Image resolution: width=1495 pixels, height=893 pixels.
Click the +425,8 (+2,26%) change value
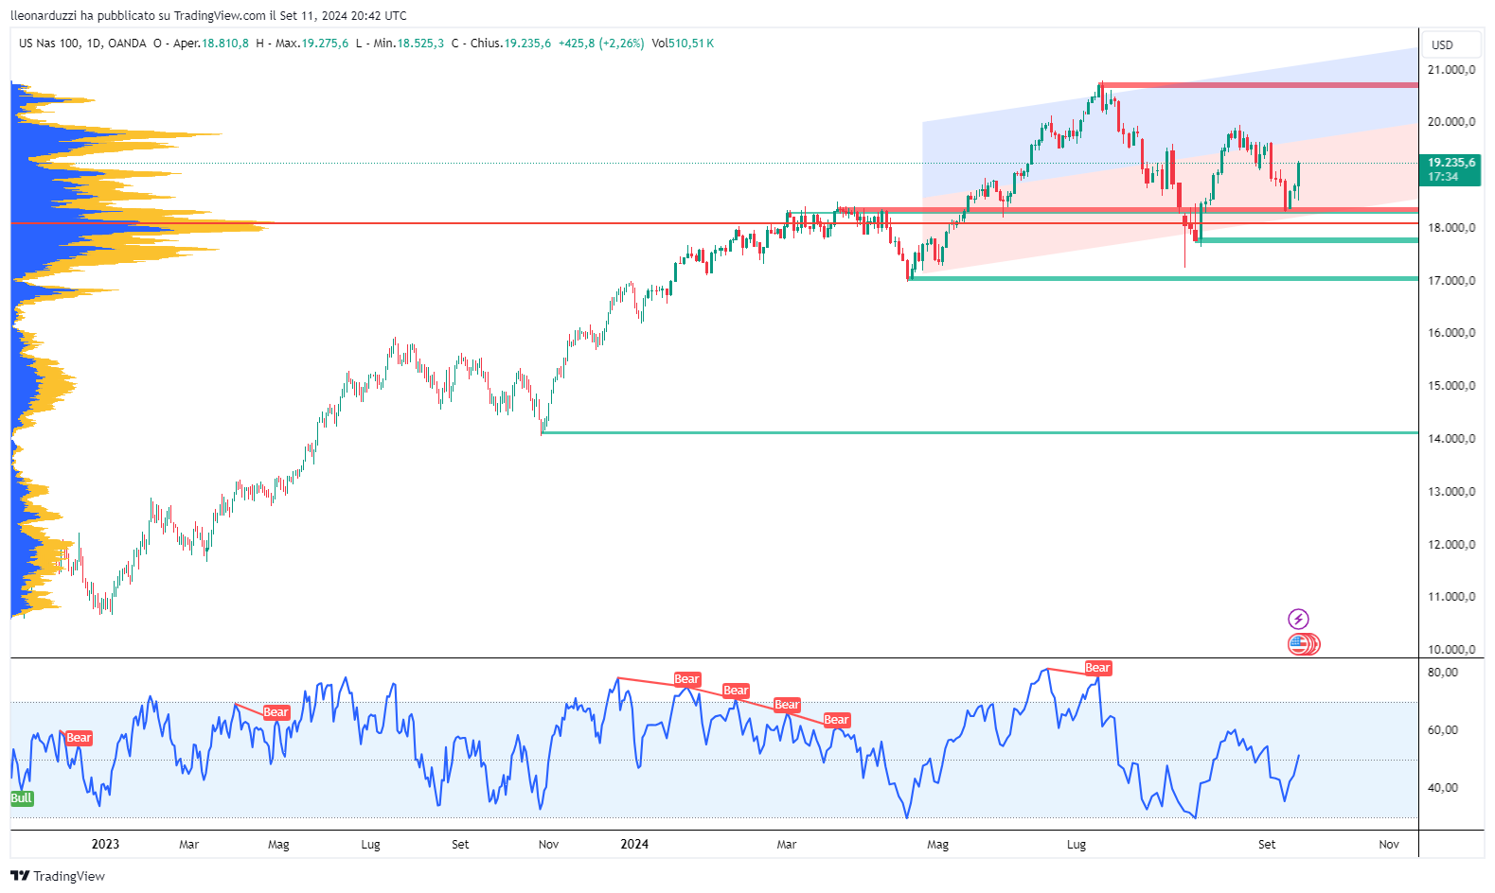pos(601,44)
